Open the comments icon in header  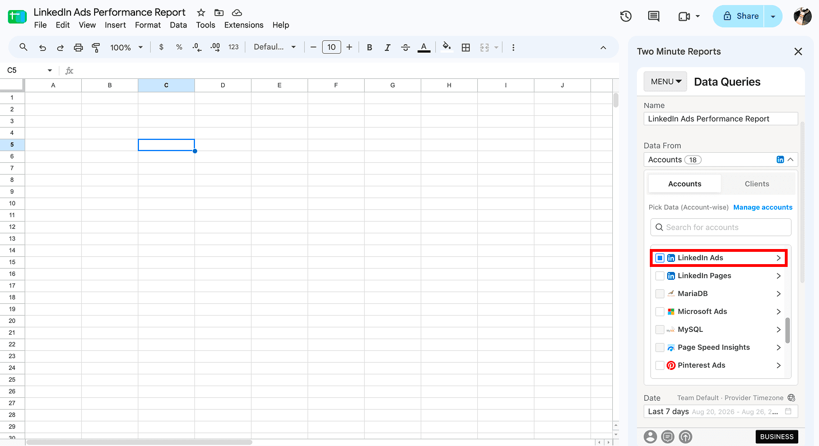(x=653, y=16)
